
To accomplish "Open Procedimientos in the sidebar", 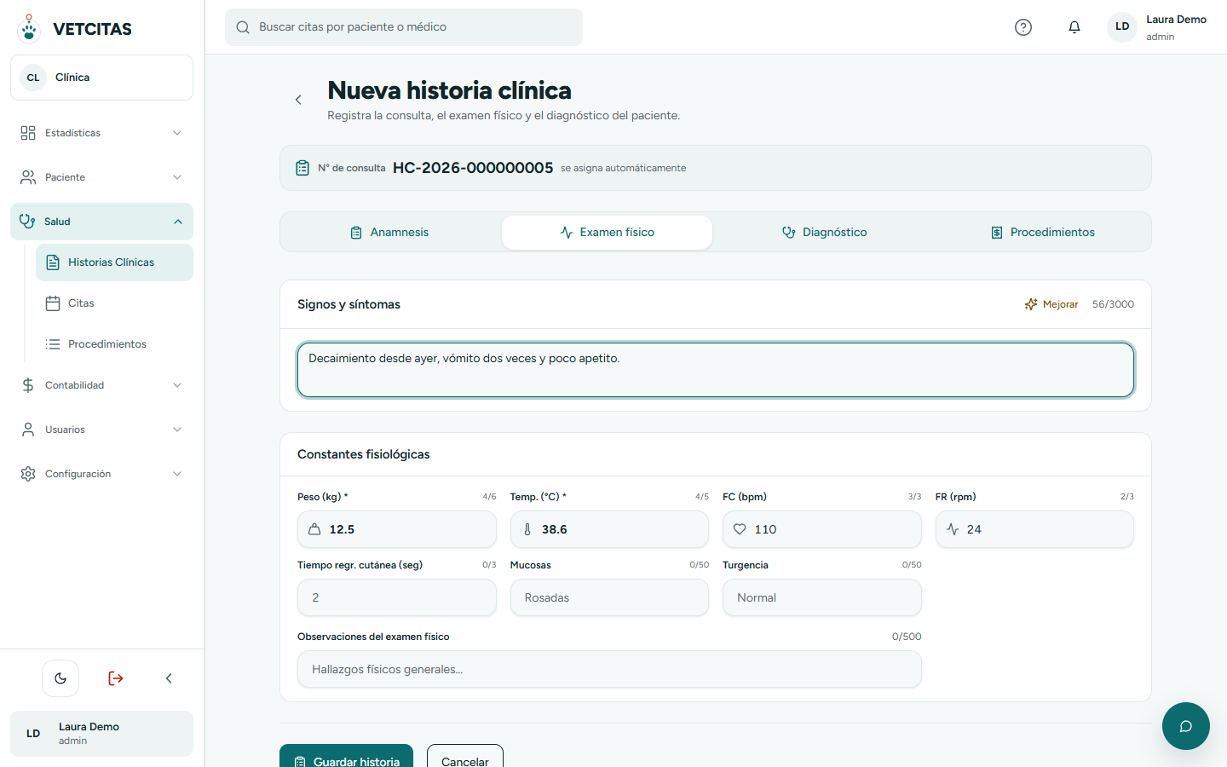I will click(x=114, y=344).
